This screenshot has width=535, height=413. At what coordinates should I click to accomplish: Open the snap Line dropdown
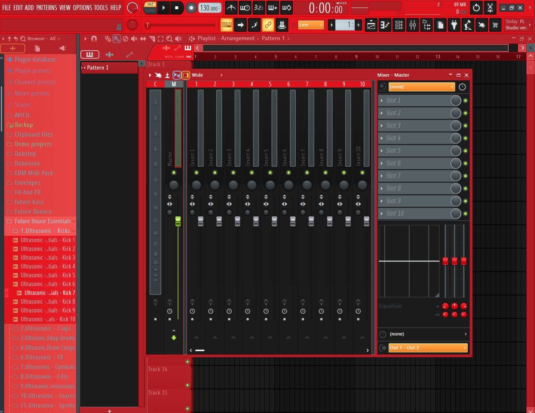311,25
